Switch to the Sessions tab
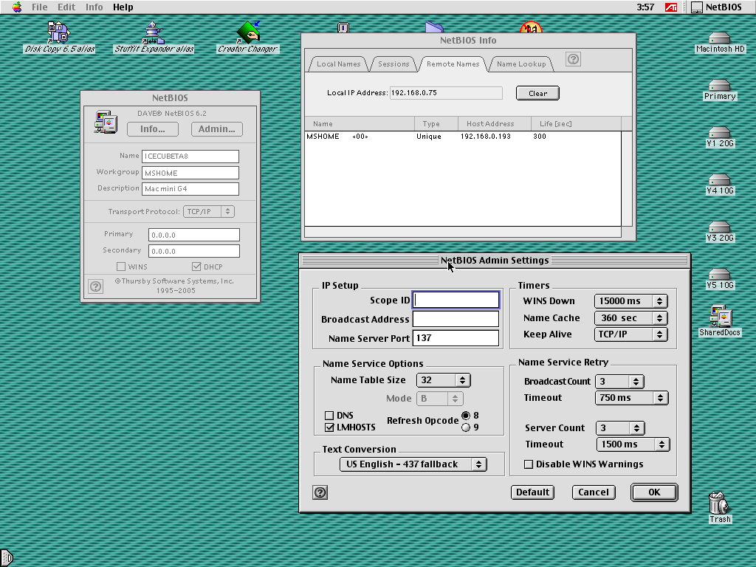 point(394,63)
